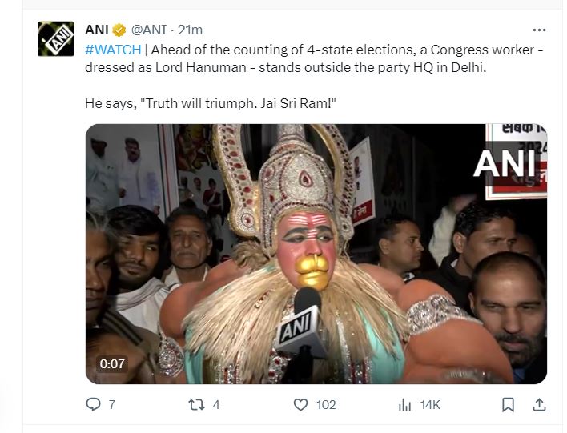The height and width of the screenshot is (433, 567).
Task: Open the #WATCH hashtag
Action: [112, 50]
